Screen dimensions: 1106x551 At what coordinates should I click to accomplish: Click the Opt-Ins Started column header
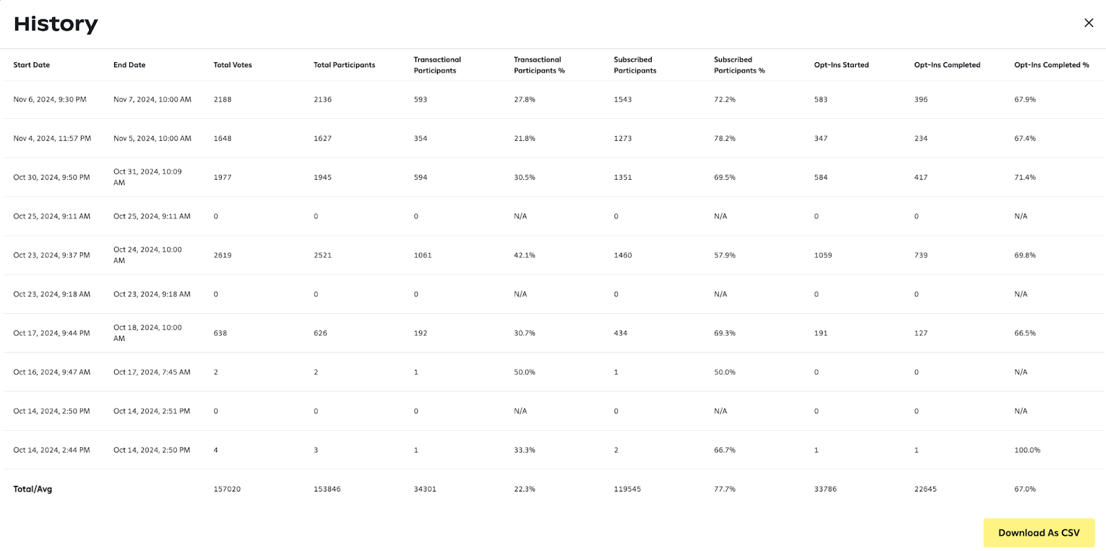click(841, 65)
